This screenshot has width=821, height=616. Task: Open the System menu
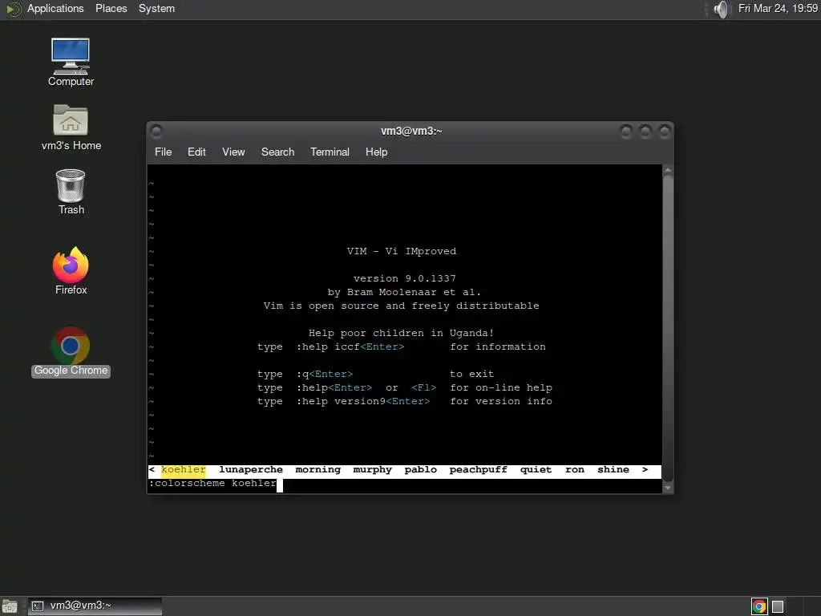156,8
